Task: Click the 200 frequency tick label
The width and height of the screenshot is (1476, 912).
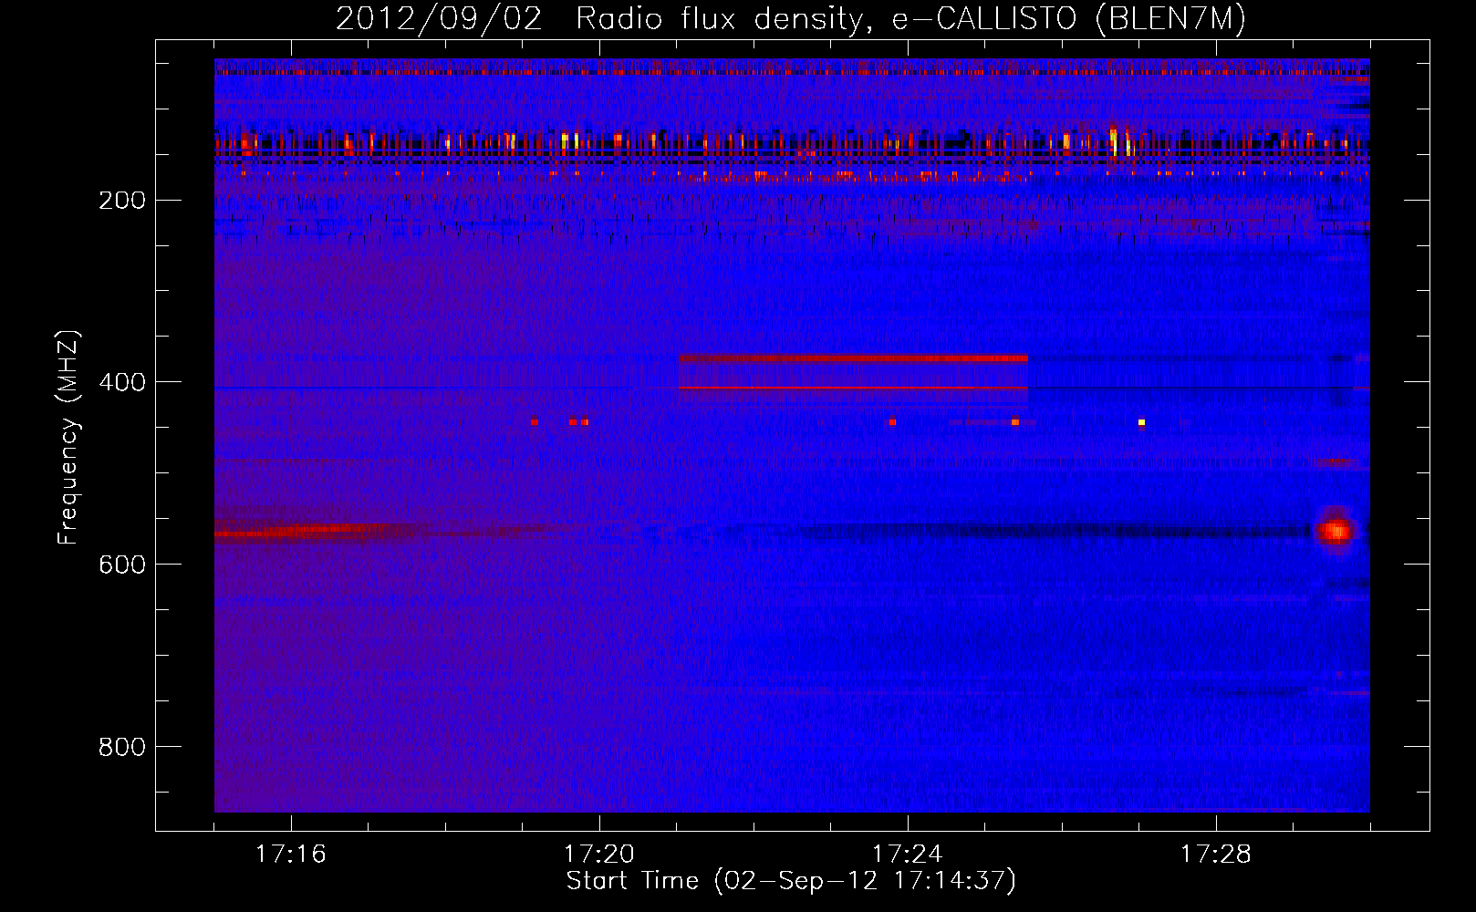Action: tap(121, 201)
